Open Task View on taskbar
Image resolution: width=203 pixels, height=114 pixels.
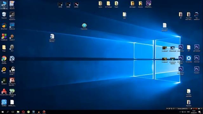[13, 112]
